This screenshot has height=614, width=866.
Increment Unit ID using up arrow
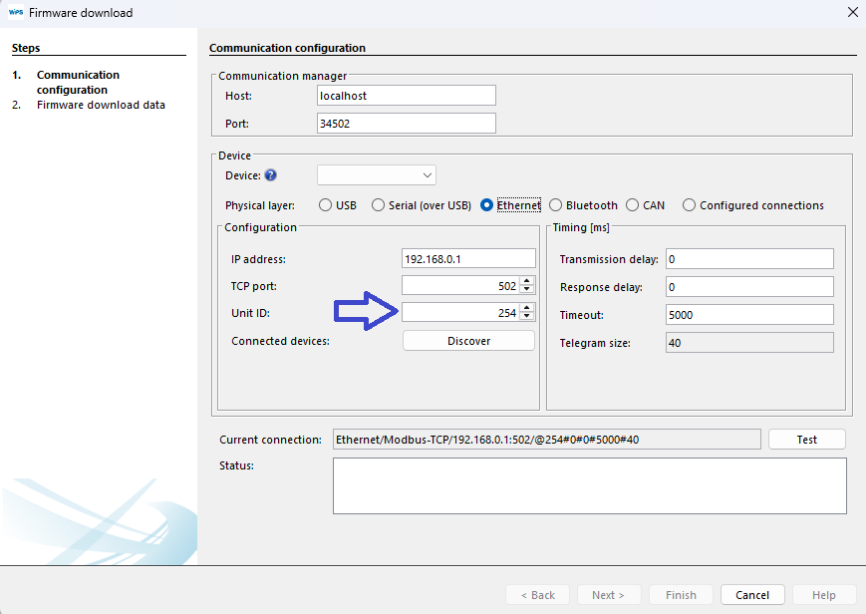point(527,309)
